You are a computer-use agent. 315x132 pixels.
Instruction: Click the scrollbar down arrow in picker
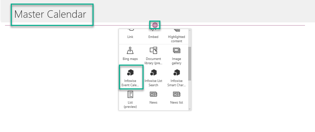pyautogui.click(x=190, y=109)
